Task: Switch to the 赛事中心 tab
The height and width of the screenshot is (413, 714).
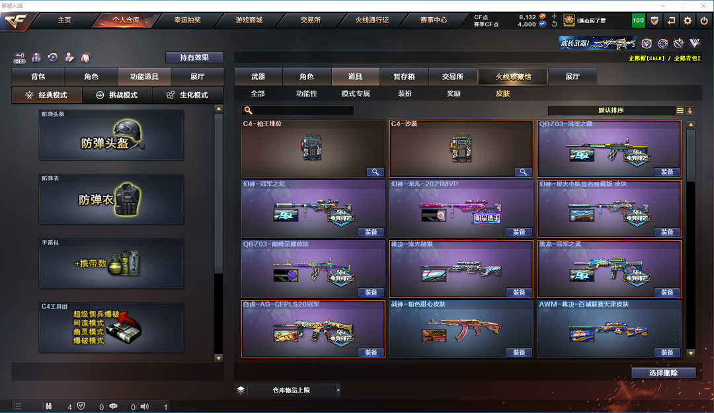Action: 434,20
